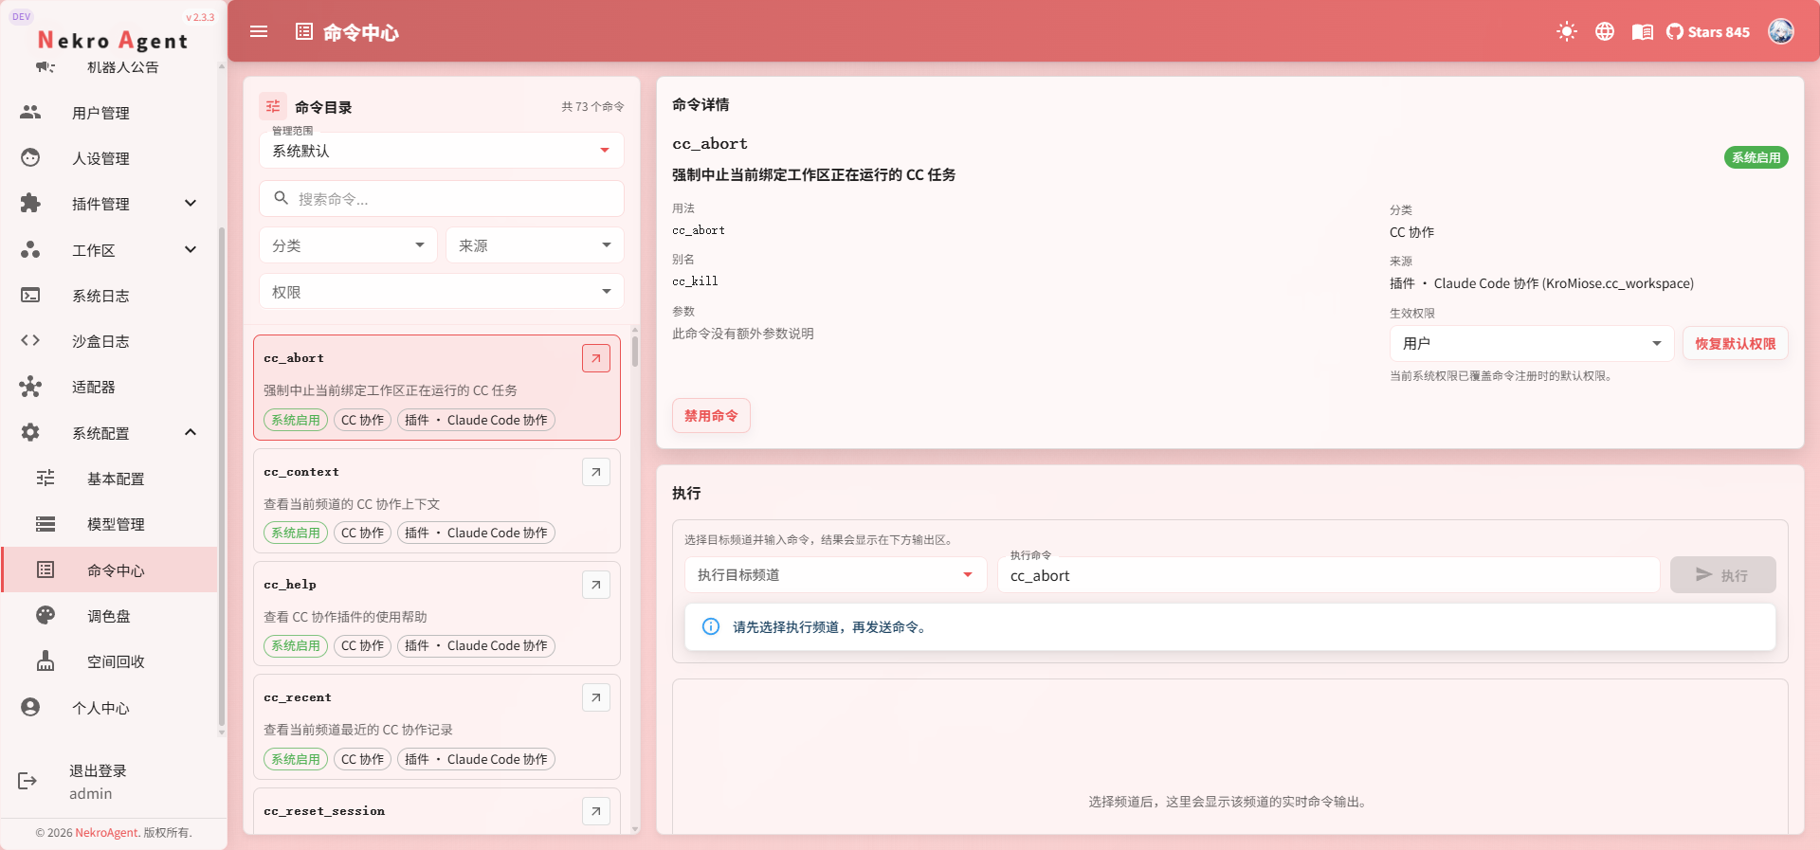Click the 系统启用 status badge in details
1820x850 pixels.
(1756, 157)
